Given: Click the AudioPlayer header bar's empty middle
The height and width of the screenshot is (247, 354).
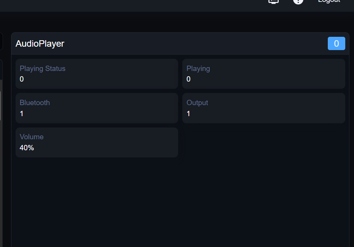Looking at the screenshot, I should 190,44.
